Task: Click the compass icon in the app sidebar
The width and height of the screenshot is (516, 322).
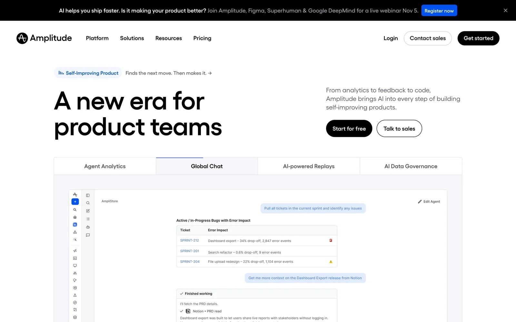Action: [75, 303]
